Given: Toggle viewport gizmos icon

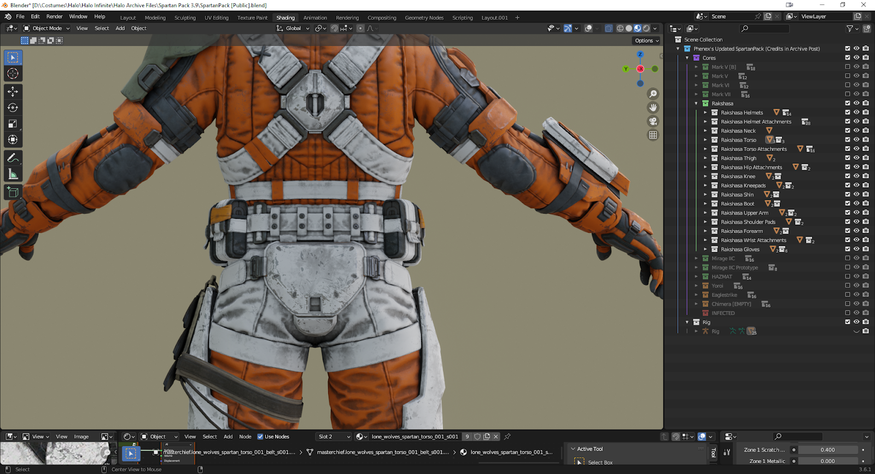Looking at the screenshot, I should [x=568, y=28].
